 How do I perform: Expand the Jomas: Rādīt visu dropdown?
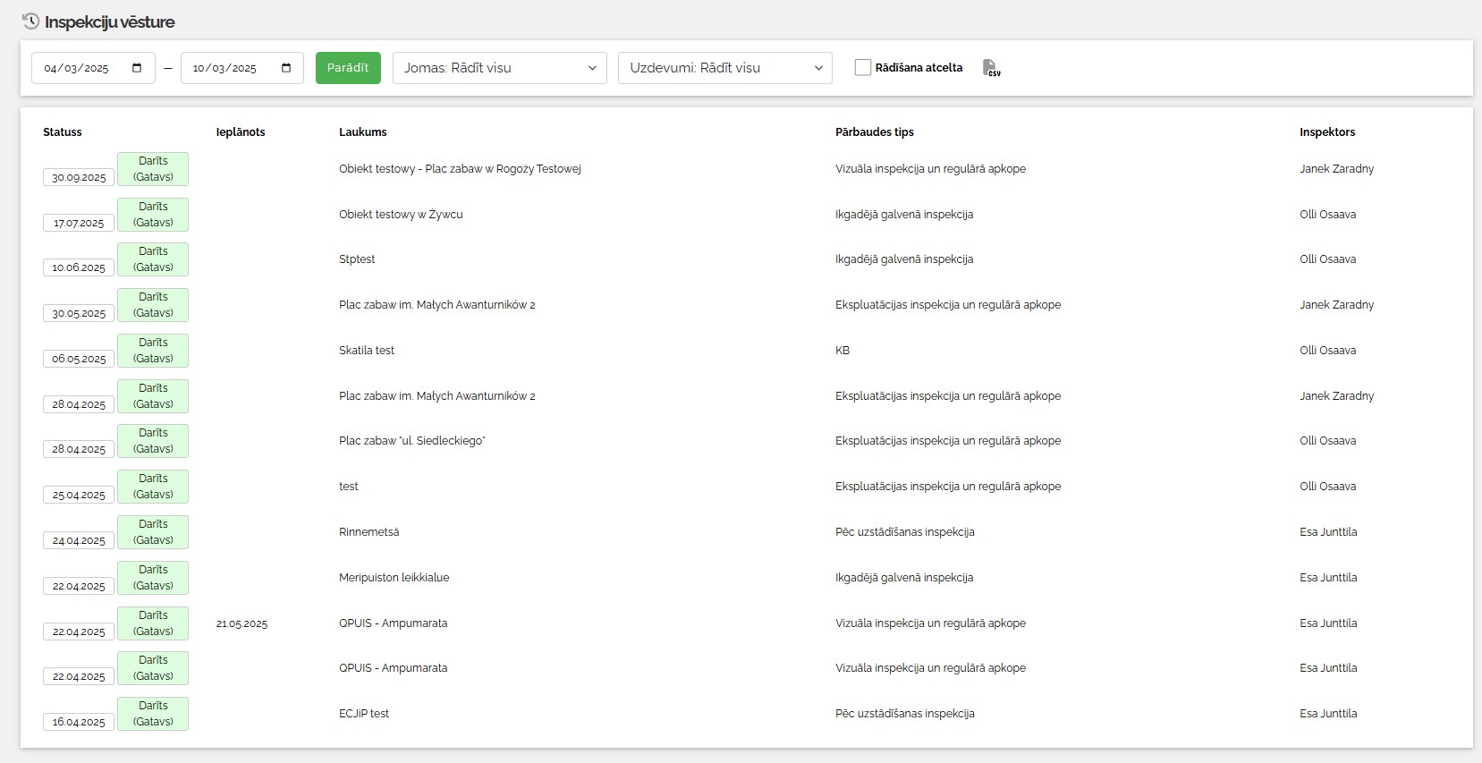(x=499, y=68)
